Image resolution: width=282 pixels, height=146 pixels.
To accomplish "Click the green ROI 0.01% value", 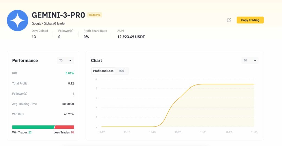I will tap(70, 73).
